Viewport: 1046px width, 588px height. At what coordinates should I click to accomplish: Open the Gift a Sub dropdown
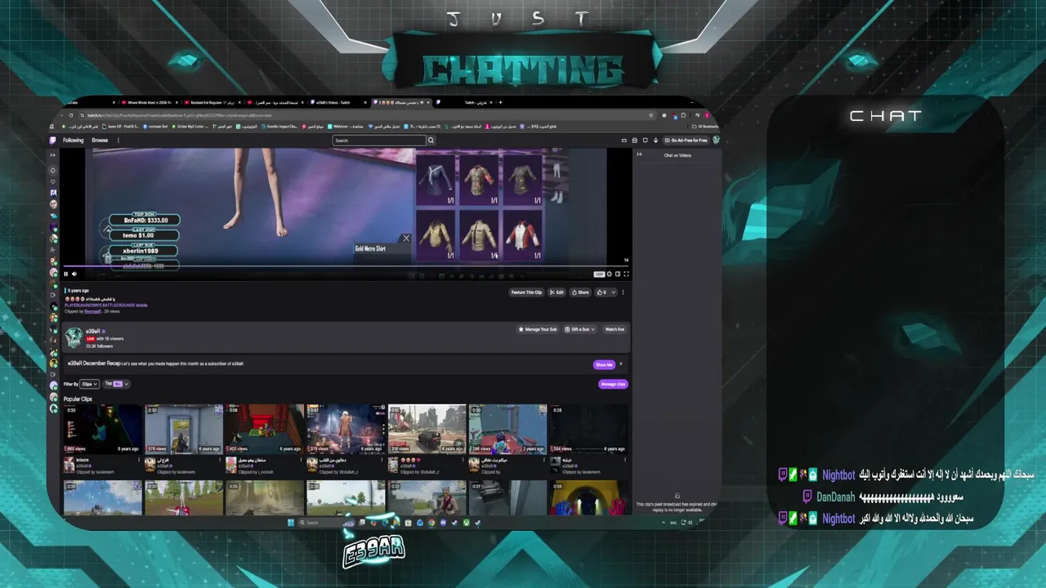(579, 329)
